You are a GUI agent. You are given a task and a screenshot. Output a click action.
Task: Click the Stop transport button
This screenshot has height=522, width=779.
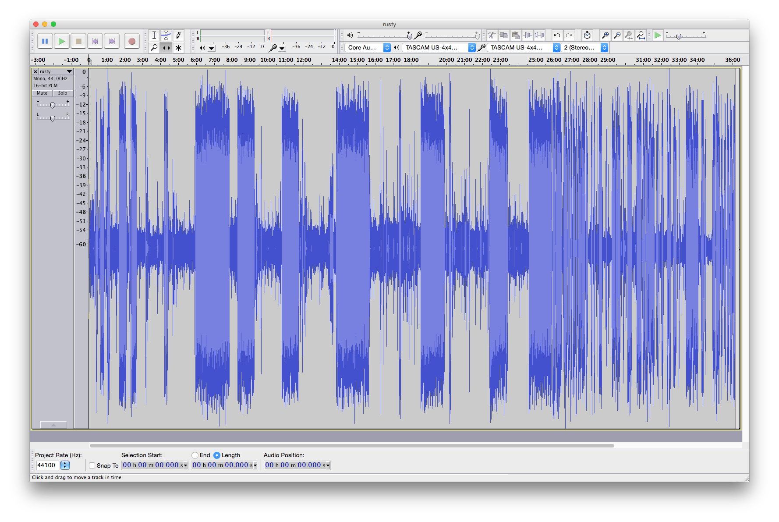point(78,41)
